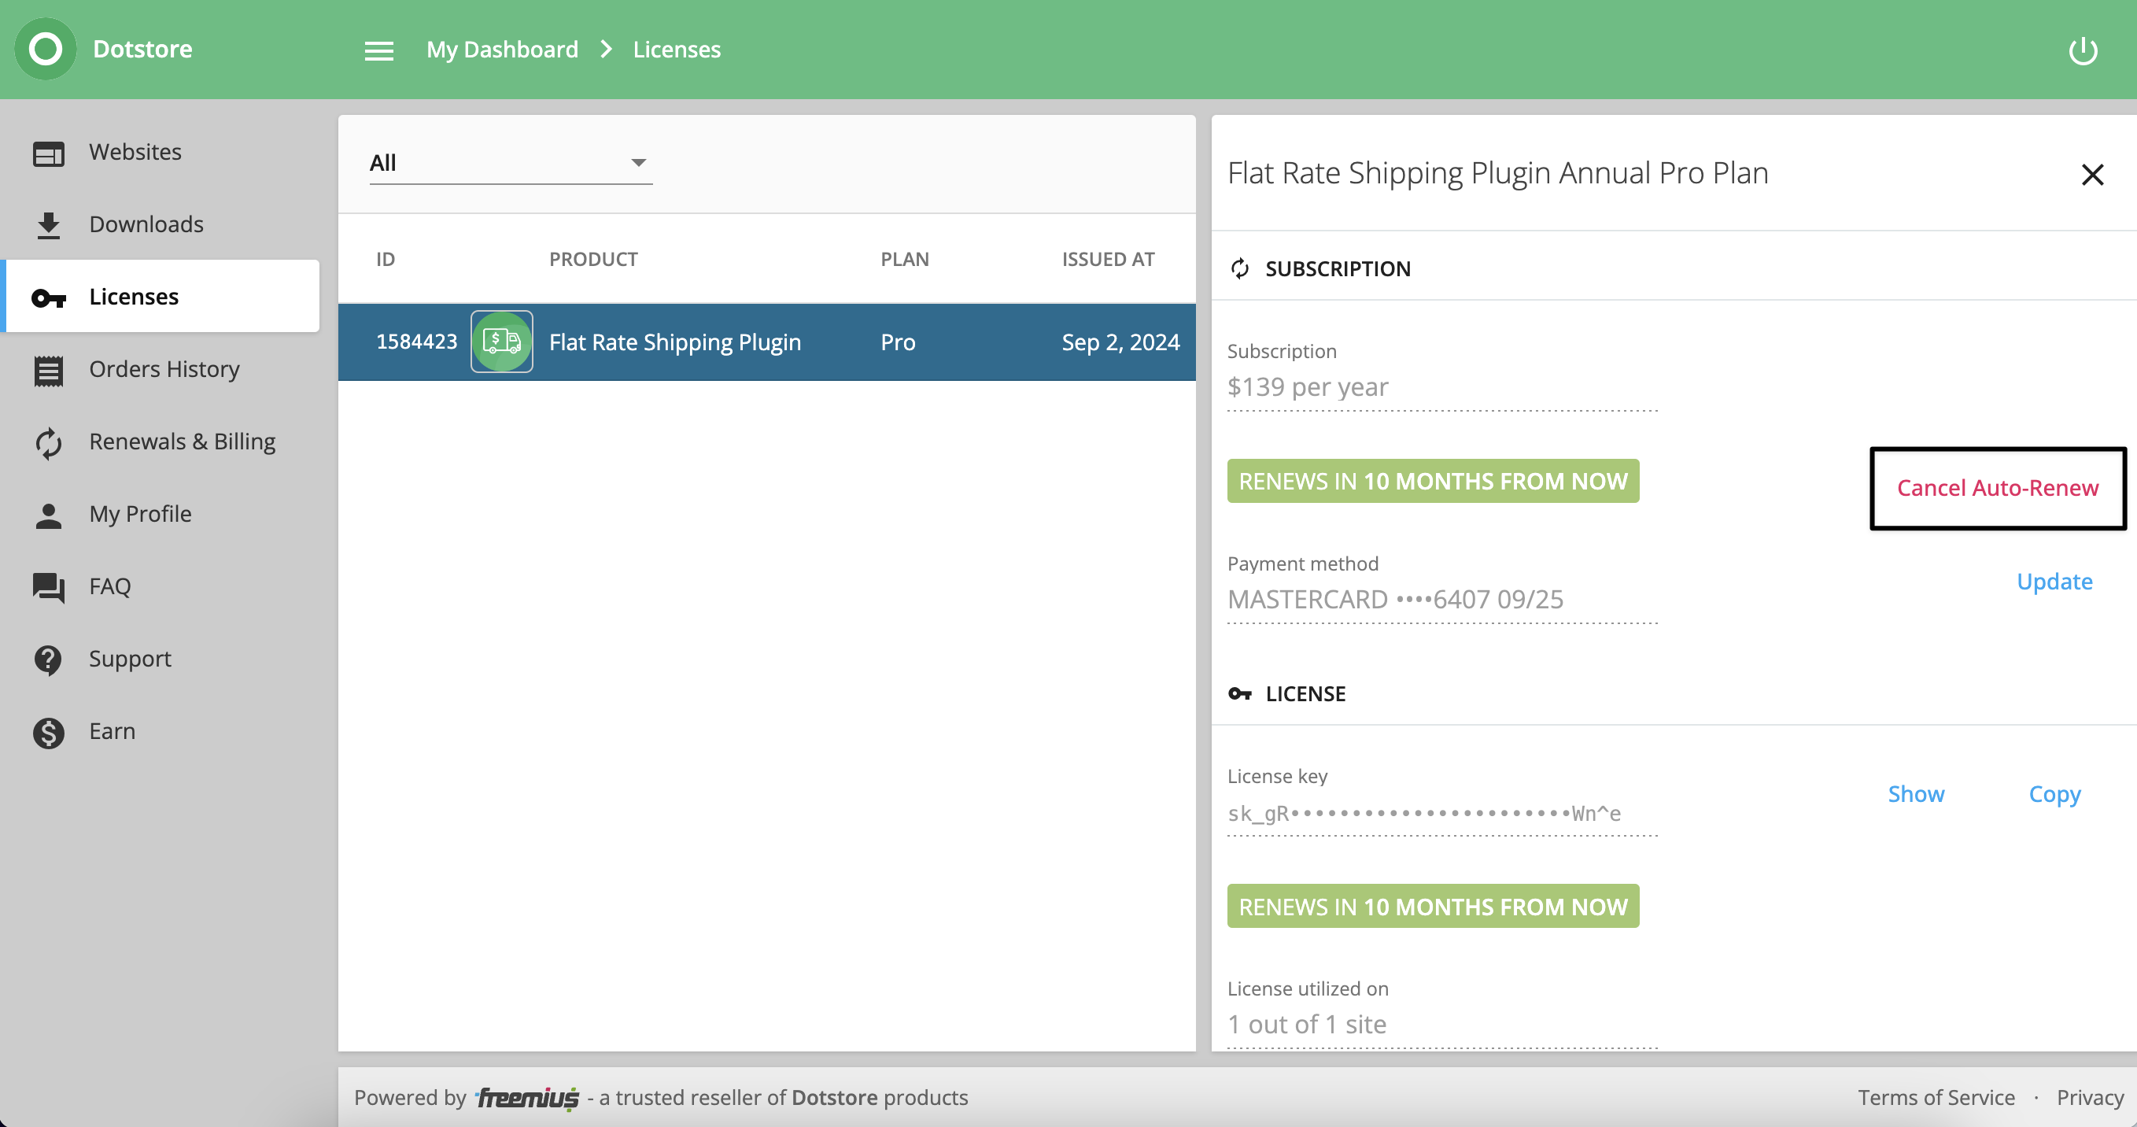Click the My Profile person icon
Viewport: 2137px width, 1127px height.
point(48,515)
